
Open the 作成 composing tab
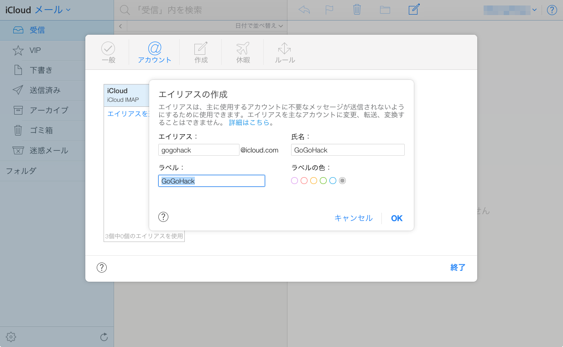201,53
